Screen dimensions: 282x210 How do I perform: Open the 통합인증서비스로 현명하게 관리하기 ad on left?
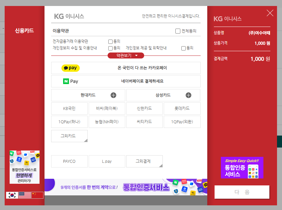click(x=25, y=167)
